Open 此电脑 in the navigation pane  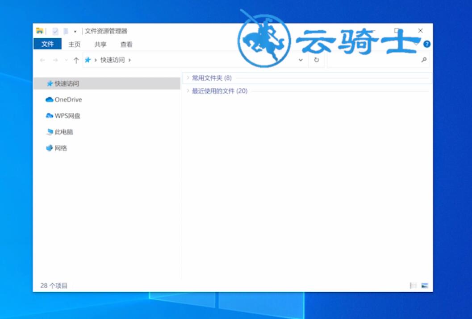tap(64, 132)
